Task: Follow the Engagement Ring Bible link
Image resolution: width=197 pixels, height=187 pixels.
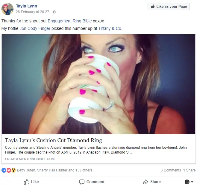Action: tap(70, 22)
